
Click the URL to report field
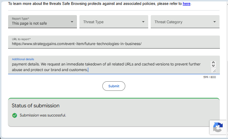pos(114,42)
